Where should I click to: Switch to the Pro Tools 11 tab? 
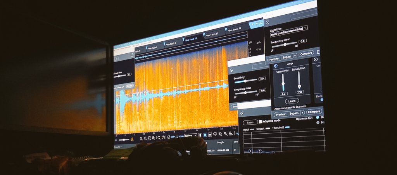212,34
